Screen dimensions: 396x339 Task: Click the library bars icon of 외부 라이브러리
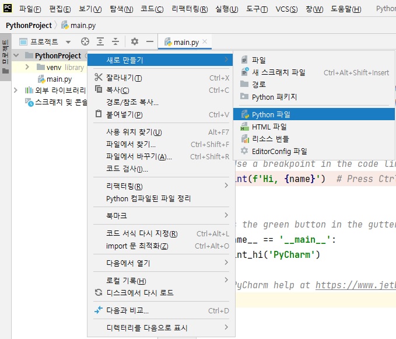pyautogui.click(x=29, y=90)
